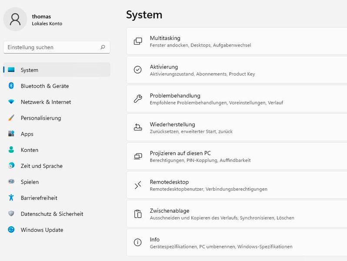This screenshot has height=261, width=347.
Task: Click 'Empfohlene Problembehandlungen, Voreinstellungen, Verlauf' text
Action: click(217, 103)
